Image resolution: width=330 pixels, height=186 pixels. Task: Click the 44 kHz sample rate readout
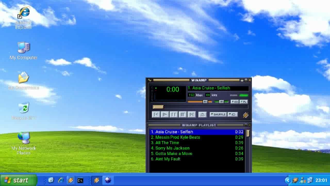click(208, 95)
